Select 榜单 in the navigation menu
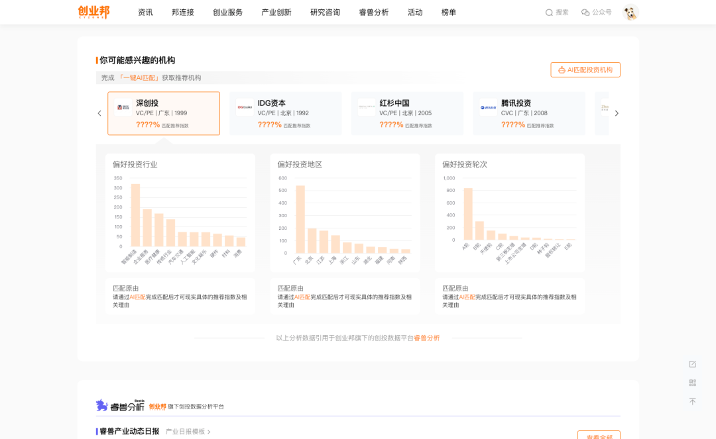 pyautogui.click(x=449, y=12)
